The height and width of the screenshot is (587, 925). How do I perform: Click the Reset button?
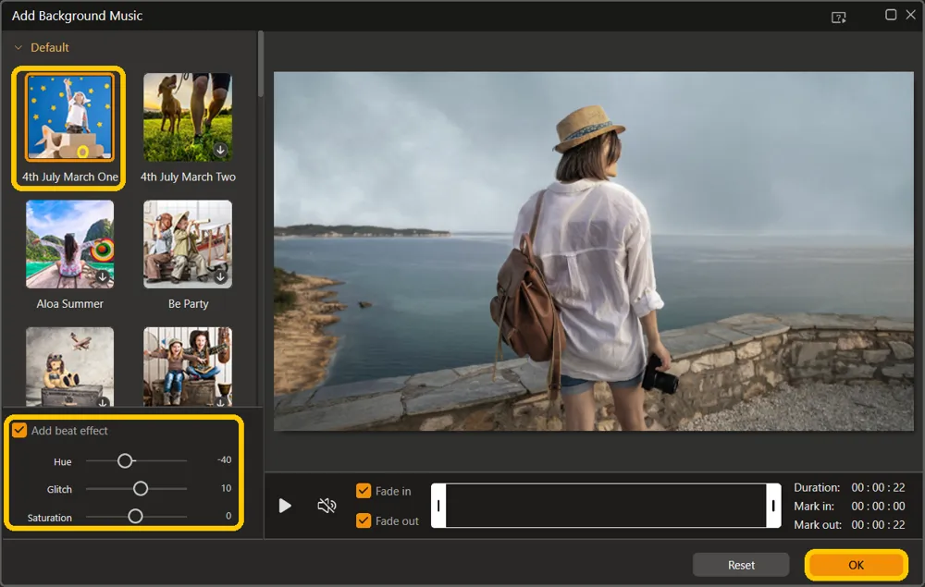point(741,565)
